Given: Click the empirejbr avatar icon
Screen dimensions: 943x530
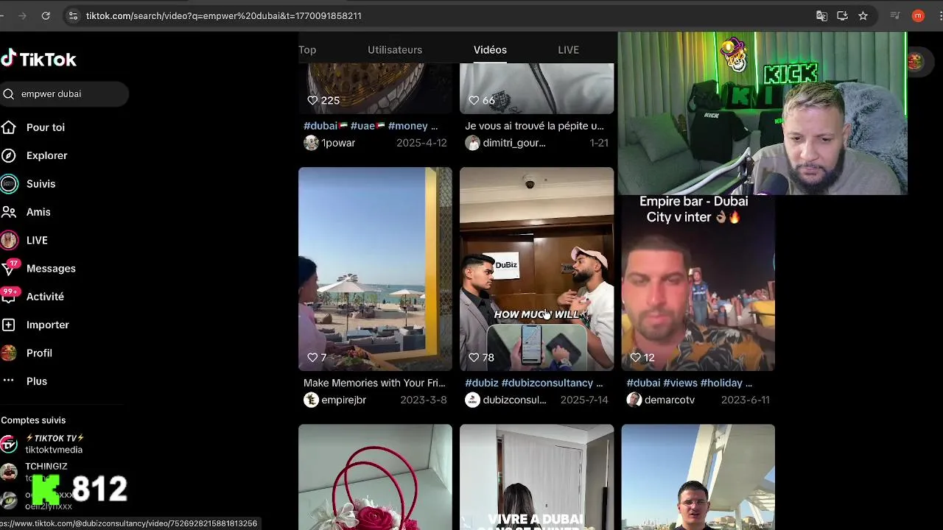Looking at the screenshot, I should coord(311,400).
